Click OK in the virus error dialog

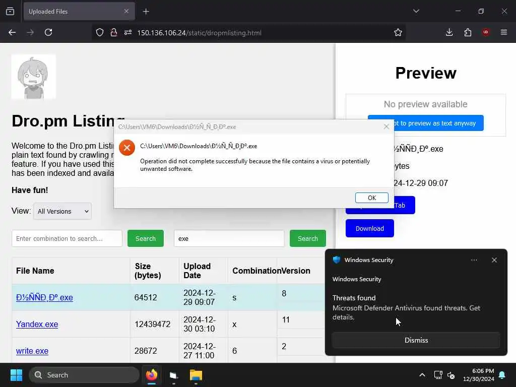[371, 198]
